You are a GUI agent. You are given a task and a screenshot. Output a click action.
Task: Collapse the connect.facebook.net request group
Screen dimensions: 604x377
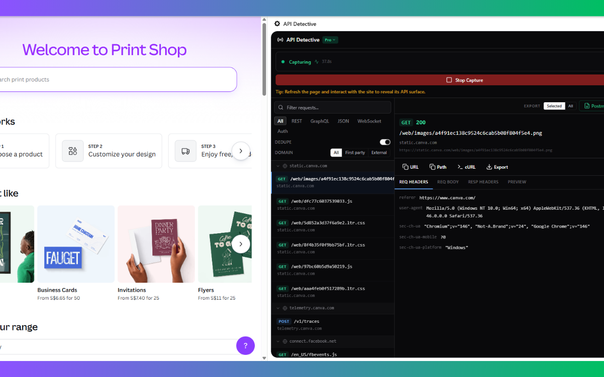click(x=278, y=341)
